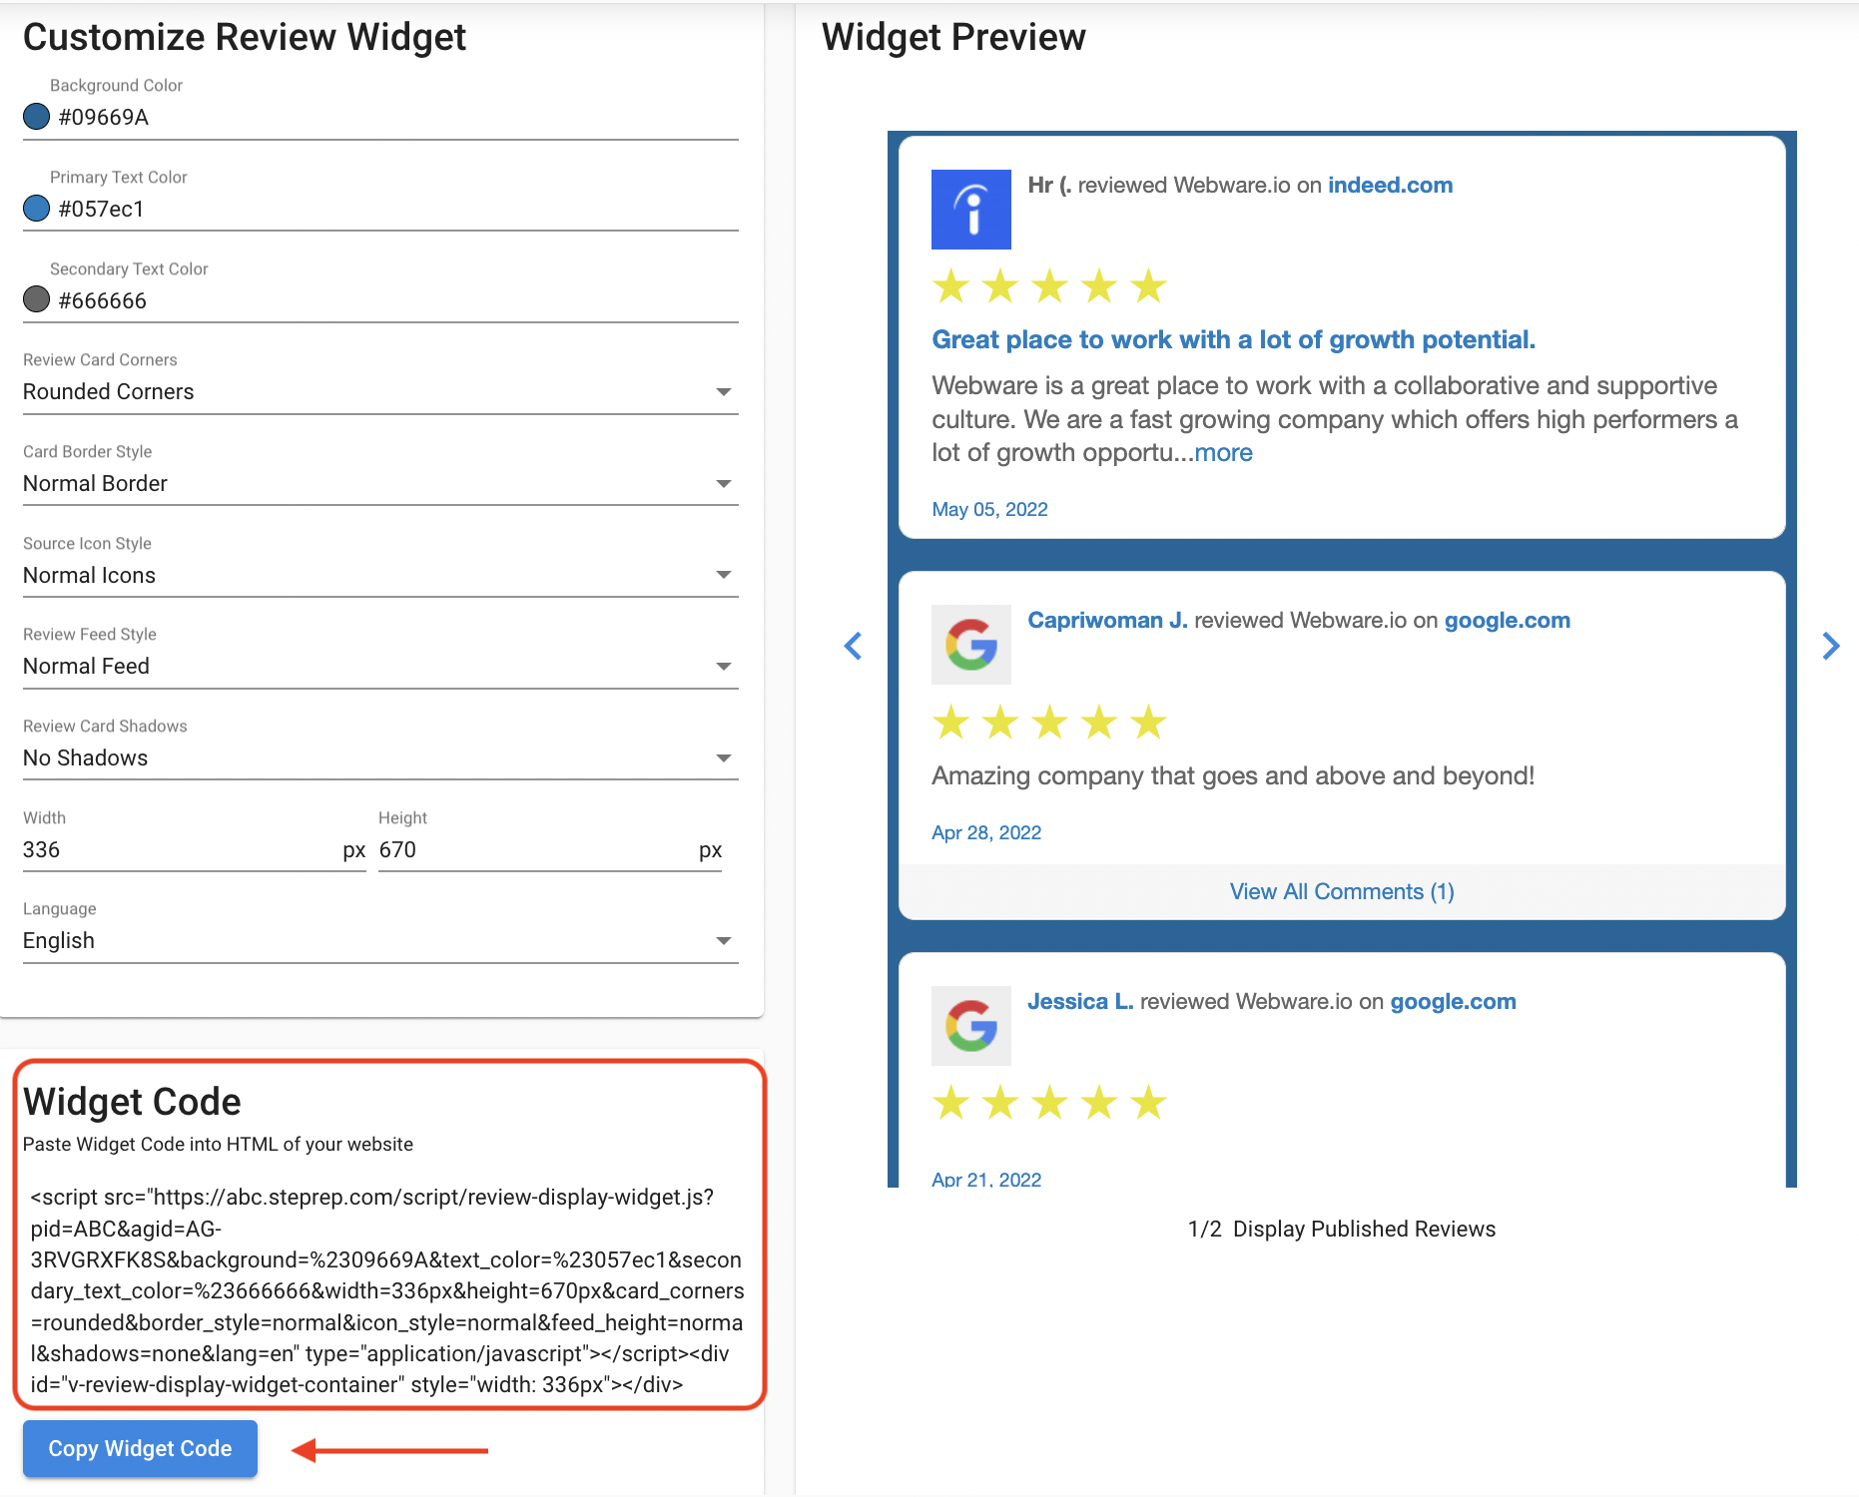Image resolution: width=1859 pixels, height=1497 pixels.
Task: Expand the review with the more link
Action: click(1223, 453)
